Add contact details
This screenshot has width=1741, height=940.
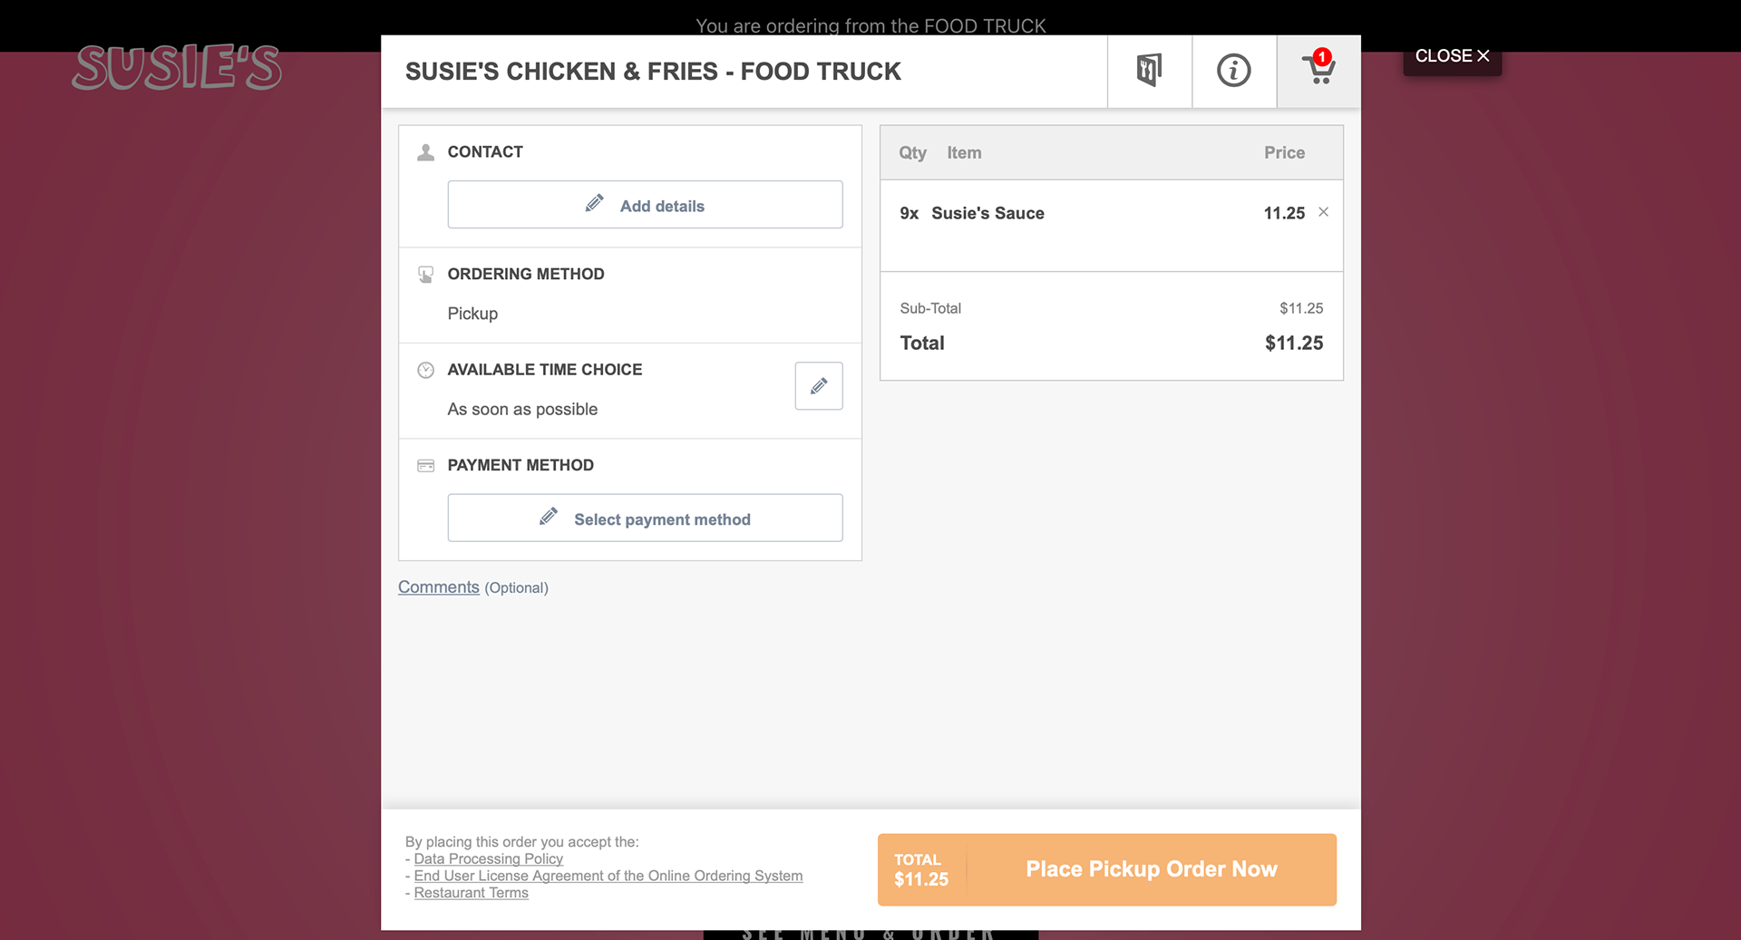tap(645, 205)
